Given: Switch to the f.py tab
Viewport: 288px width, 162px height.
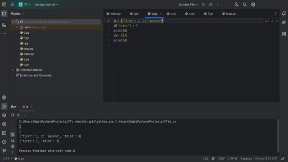Looking at the screenshot, I should [208, 14].
